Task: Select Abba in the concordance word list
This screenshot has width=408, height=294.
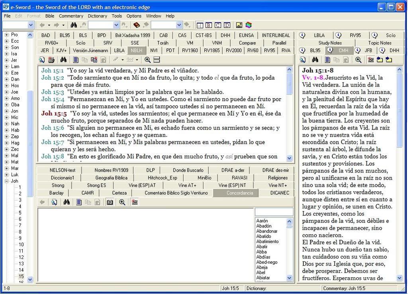Action: click(x=261, y=252)
